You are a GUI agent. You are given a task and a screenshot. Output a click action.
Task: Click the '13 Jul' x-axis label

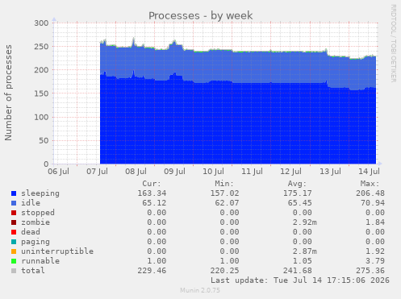(330, 172)
